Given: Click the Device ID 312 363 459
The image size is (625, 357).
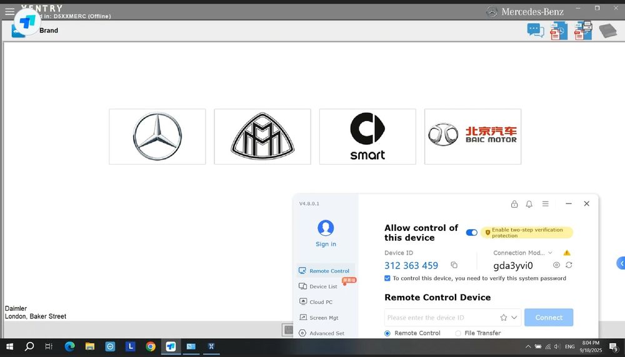Looking at the screenshot, I should coord(411,265).
